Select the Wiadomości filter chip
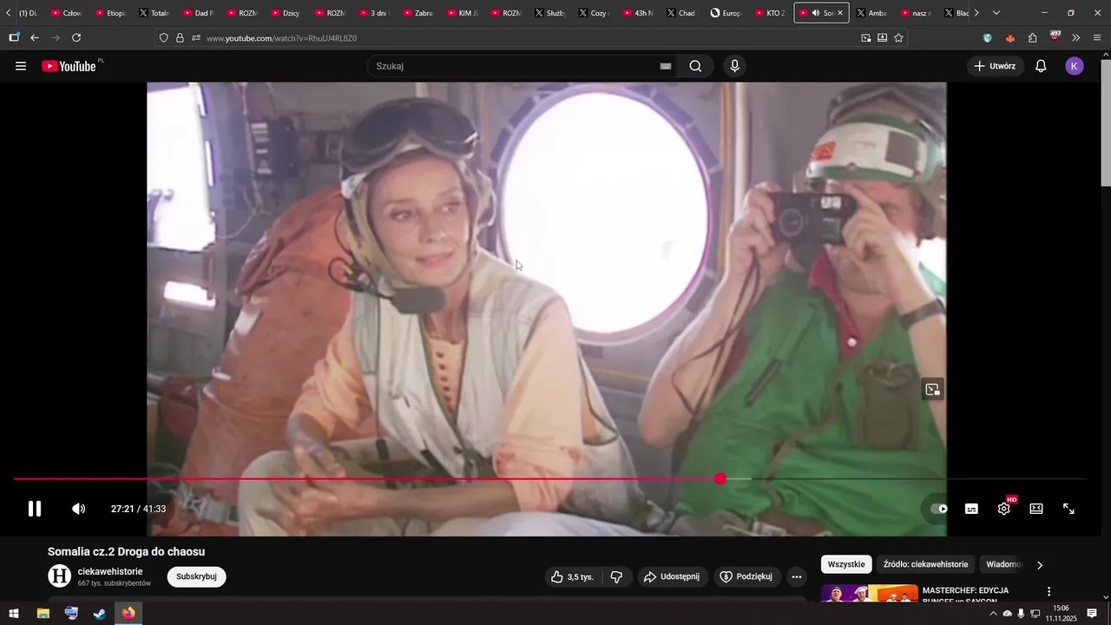Screen dimensions: 1111x625 [1003, 564]
